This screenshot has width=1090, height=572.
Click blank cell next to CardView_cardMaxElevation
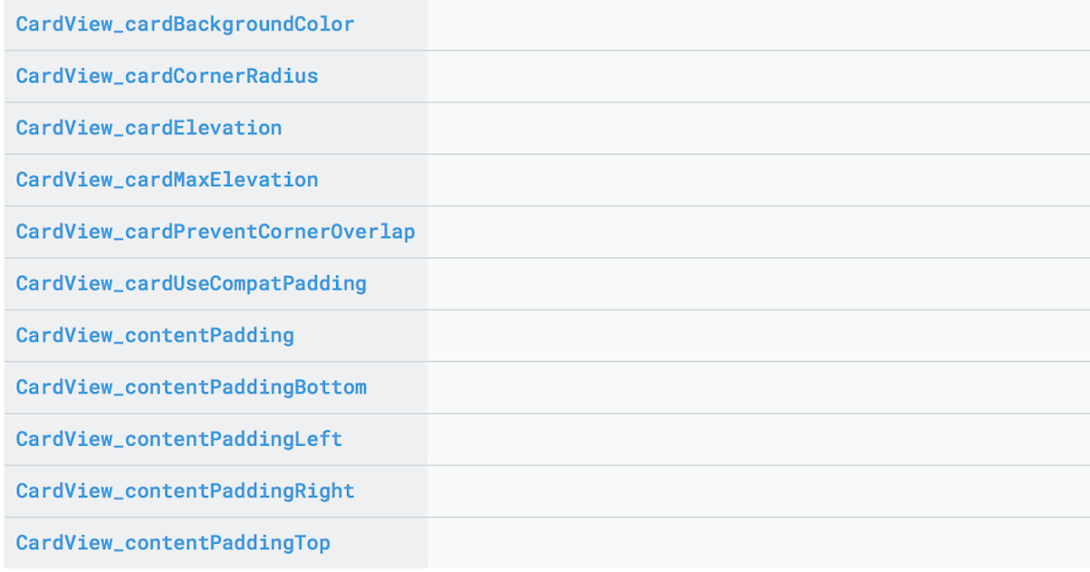pos(758,180)
